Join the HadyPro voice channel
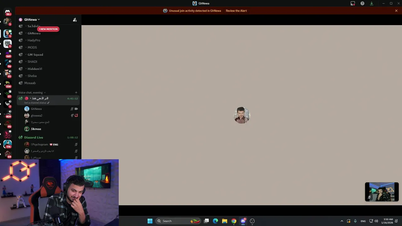Image resolution: width=402 pixels, height=226 pixels. tap(48, 40)
